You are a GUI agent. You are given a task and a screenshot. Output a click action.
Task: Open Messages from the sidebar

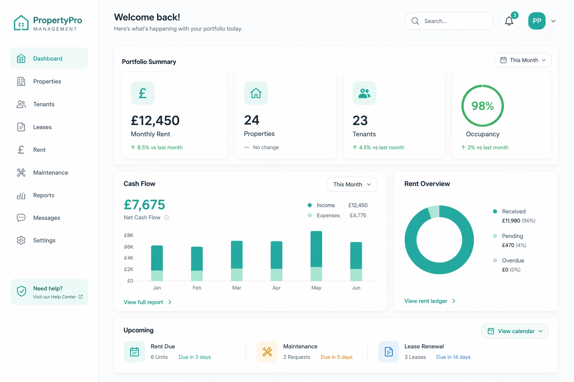pos(46,218)
